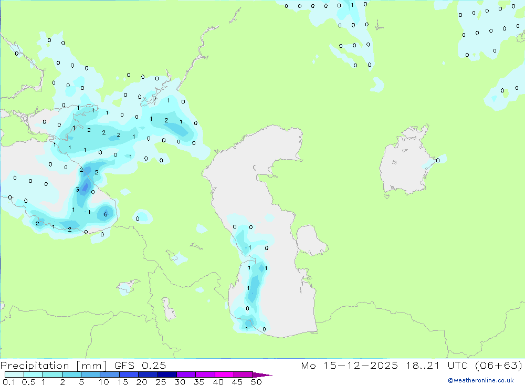
Task: Click the 'Precipitation [mm]' title text
Action: pyautogui.click(x=54, y=366)
